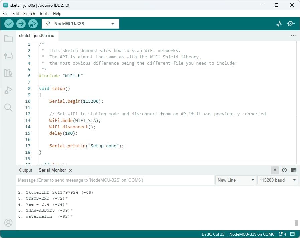The image size is (300, 238).
Task: Switch to the Output tab
Action: (26, 170)
